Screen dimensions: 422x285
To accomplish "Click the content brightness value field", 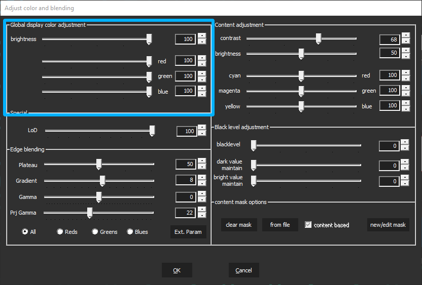I will coord(389,53).
